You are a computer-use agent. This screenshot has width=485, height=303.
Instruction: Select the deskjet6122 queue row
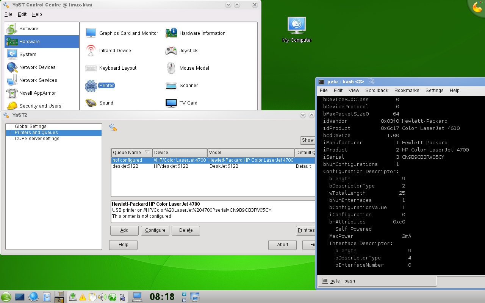213,166
